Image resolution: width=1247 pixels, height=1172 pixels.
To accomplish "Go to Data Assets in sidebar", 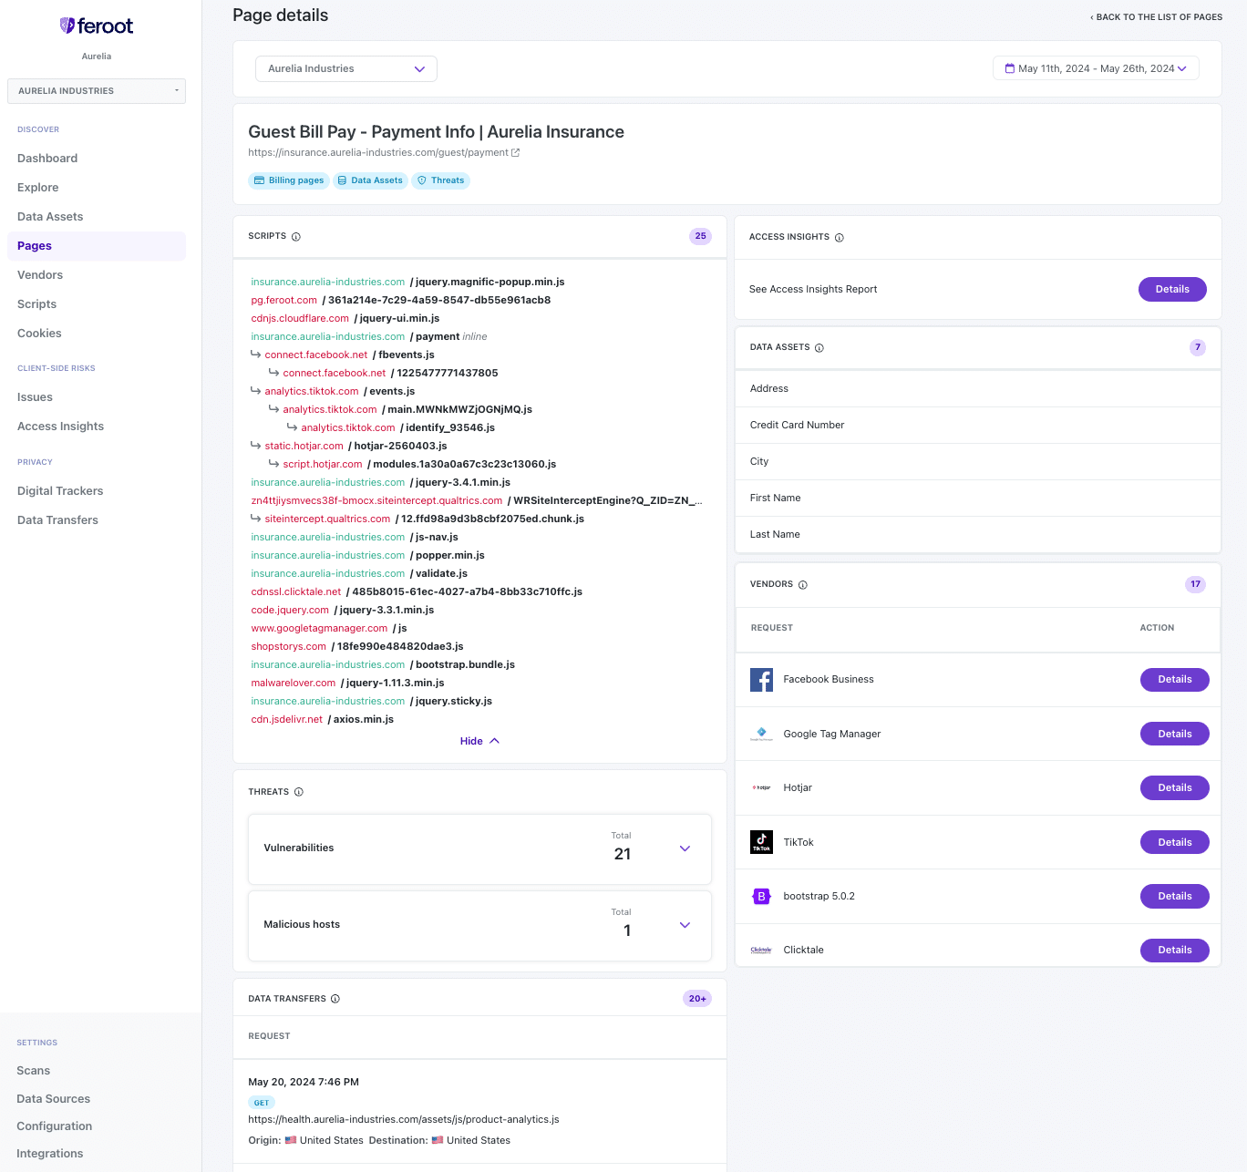I will point(50,217).
